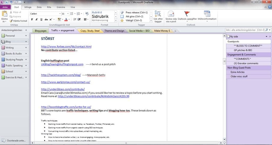The height and width of the screenshot is (145, 272).
Task: Click Skicka sida via e-post
Action: 171,16
